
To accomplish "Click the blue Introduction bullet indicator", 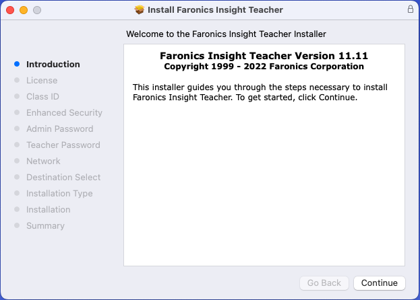I will click(17, 65).
